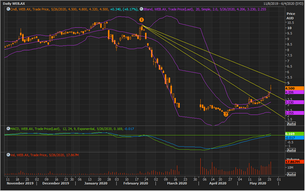Viewport: 305px width, 191px height.
Task: Open the BBand WEB.AX 20 Simple legend text
Action: 205,9
